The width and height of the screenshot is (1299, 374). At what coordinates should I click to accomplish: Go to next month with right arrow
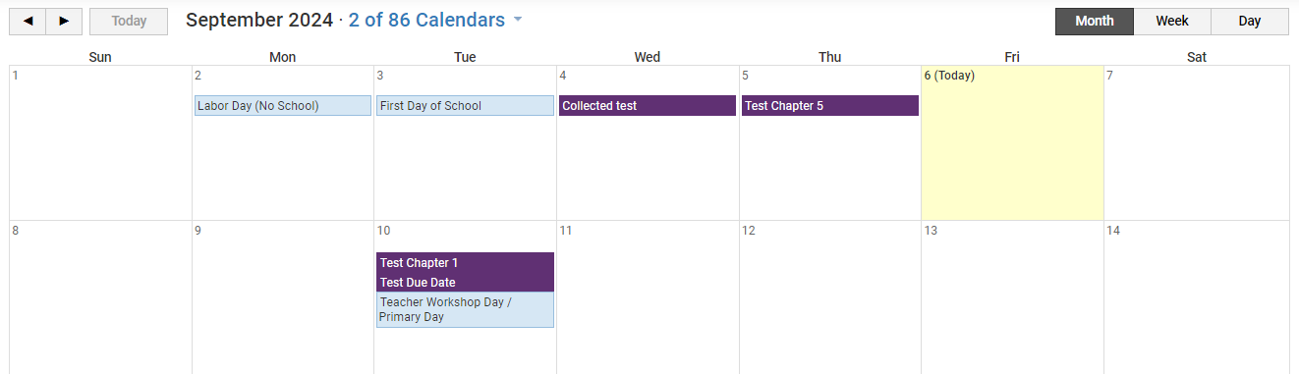[x=64, y=22]
